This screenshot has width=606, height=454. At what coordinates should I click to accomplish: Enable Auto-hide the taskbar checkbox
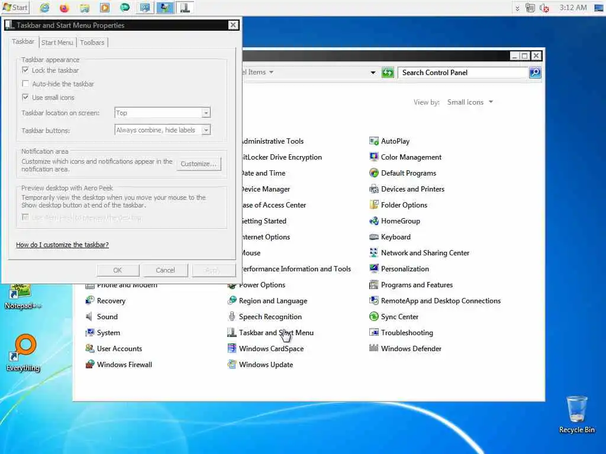tap(25, 83)
